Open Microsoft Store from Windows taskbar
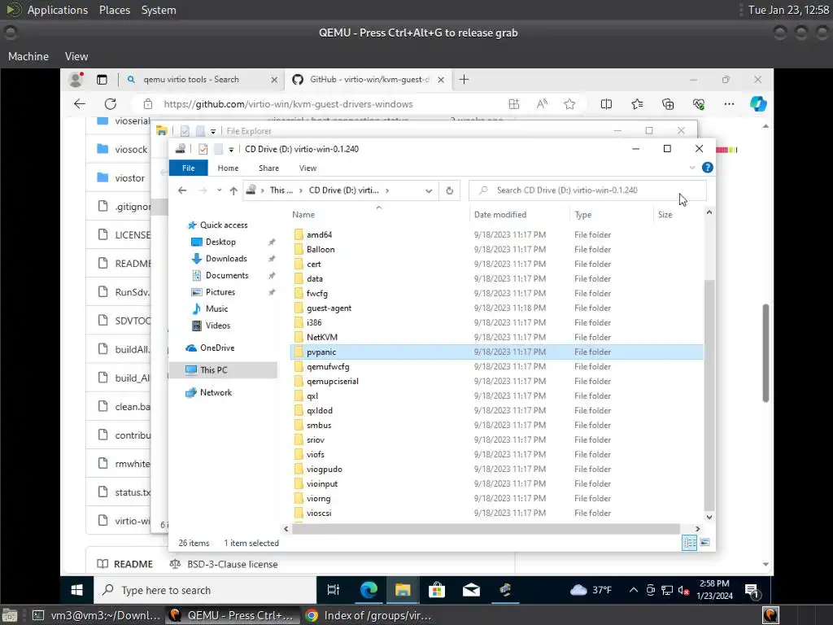 click(437, 590)
